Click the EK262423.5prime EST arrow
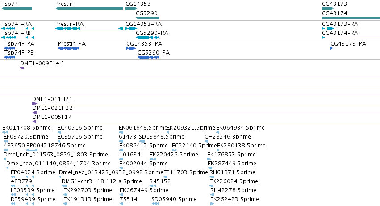The image size is (380, 206). pos(212,204)
